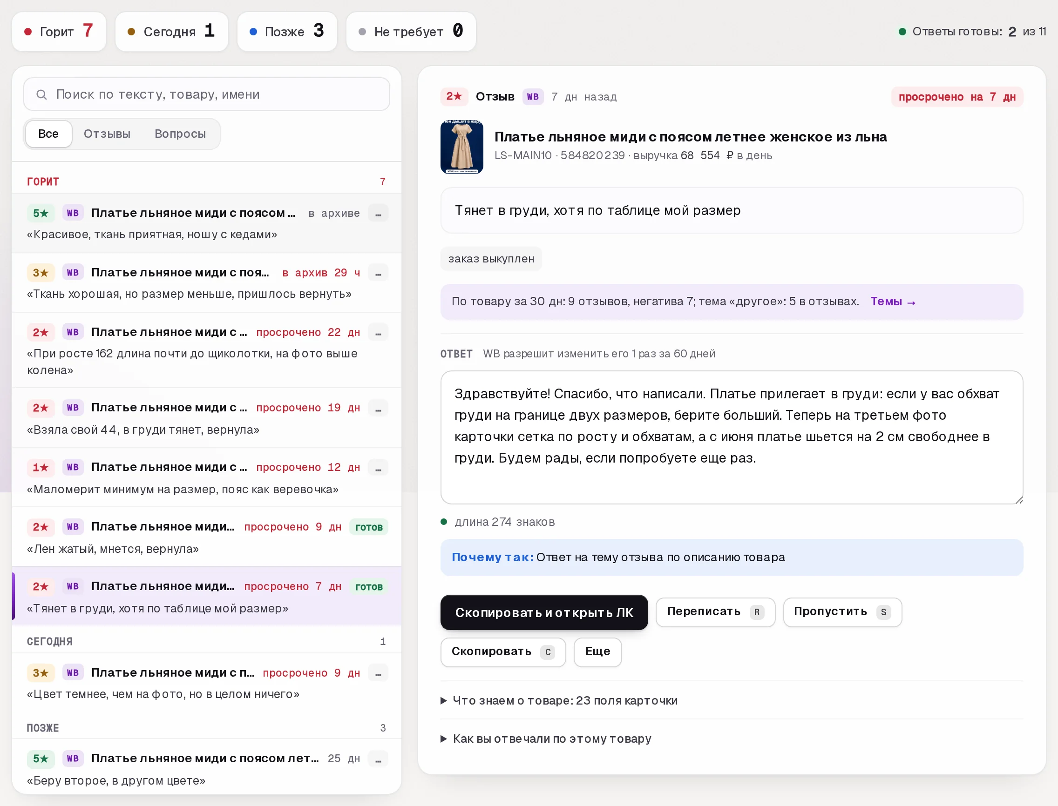The height and width of the screenshot is (806, 1058).
Task: Select the «Все» tab
Action: (x=48, y=134)
